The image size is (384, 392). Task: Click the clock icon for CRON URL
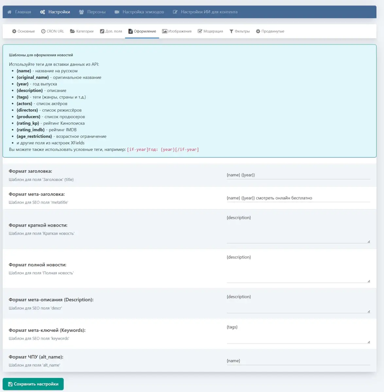tap(43, 31)
